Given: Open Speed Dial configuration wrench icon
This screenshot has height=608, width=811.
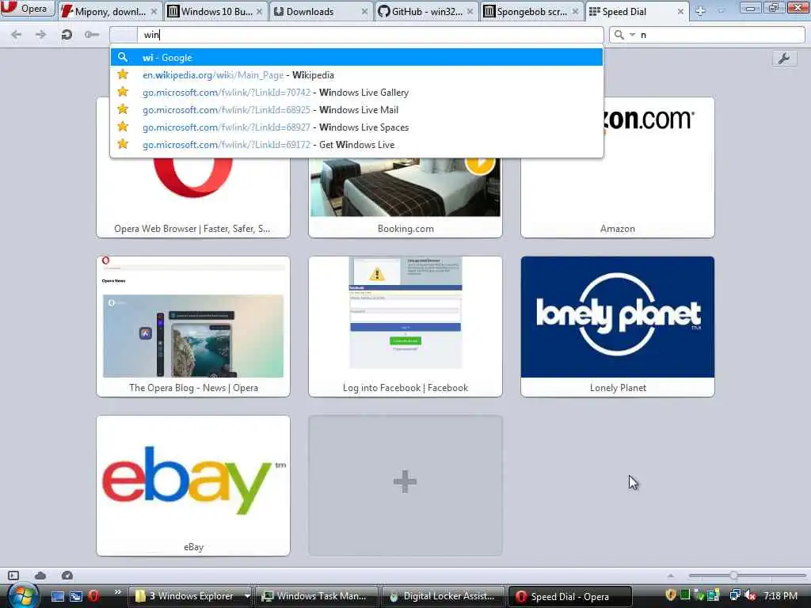Looking at the screenshot, I should point(783,59).
